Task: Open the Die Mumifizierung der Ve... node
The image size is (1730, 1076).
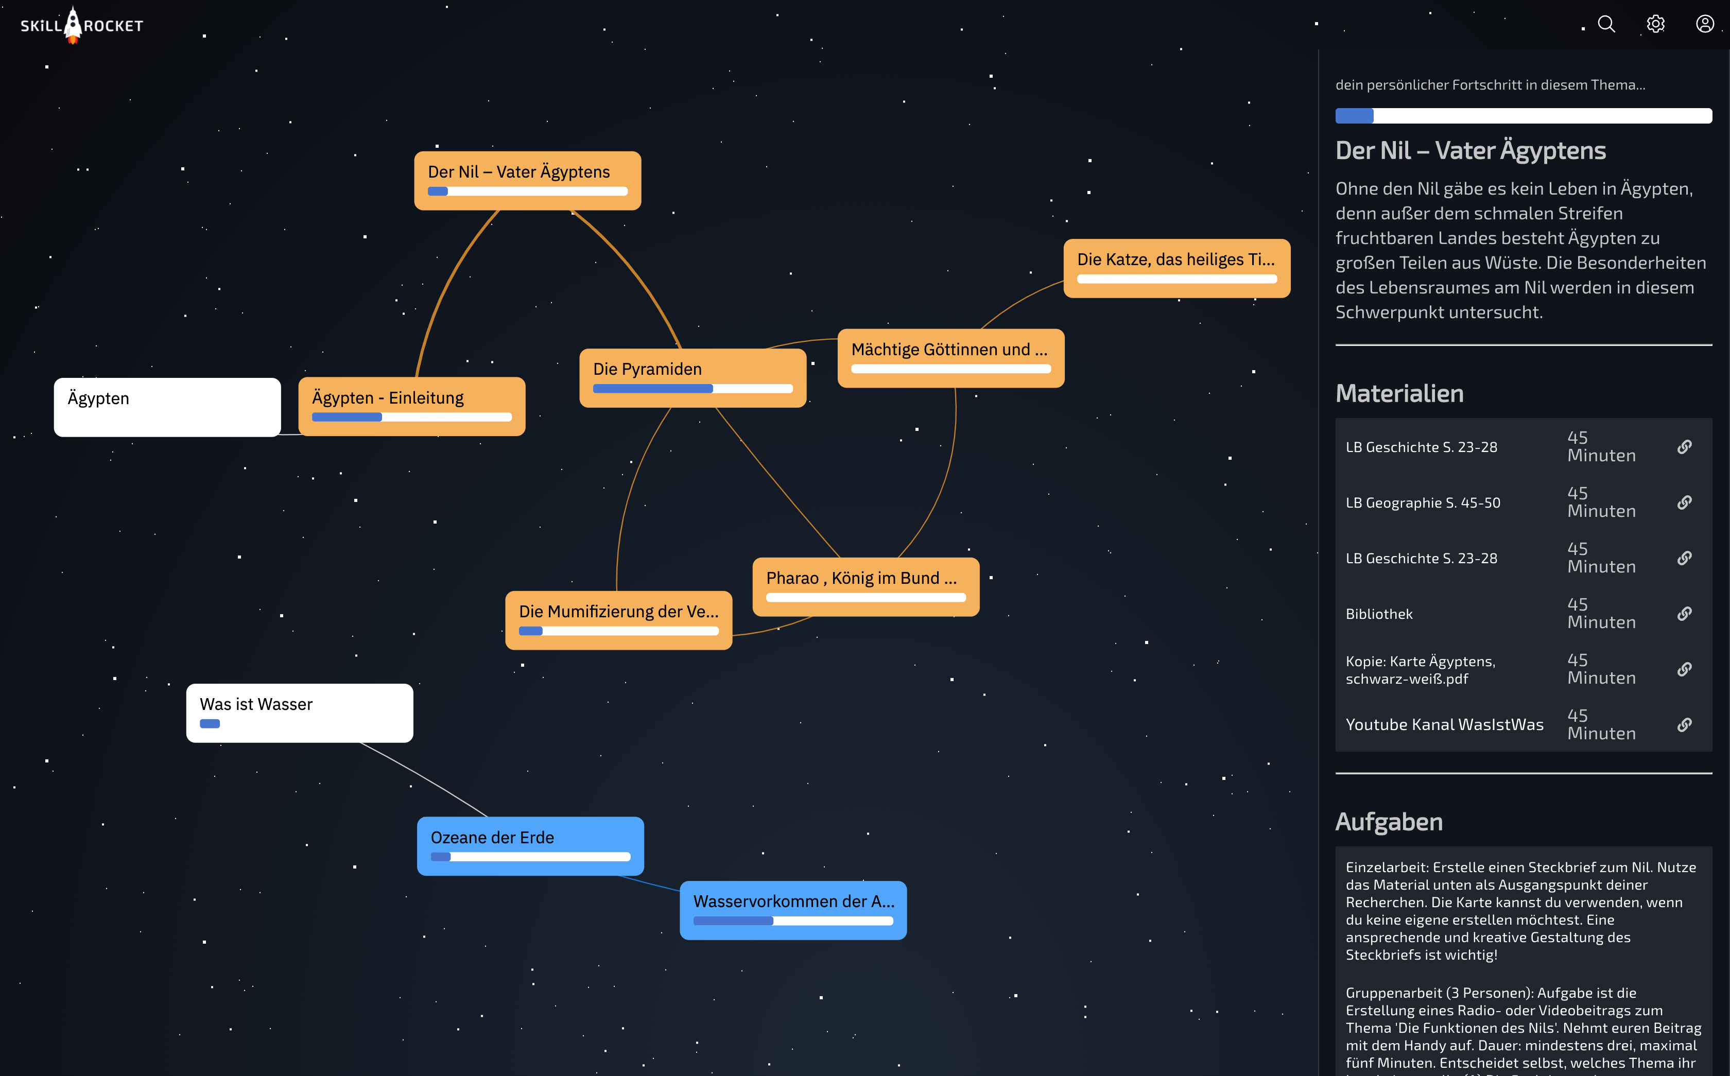Action: point(618,619)
